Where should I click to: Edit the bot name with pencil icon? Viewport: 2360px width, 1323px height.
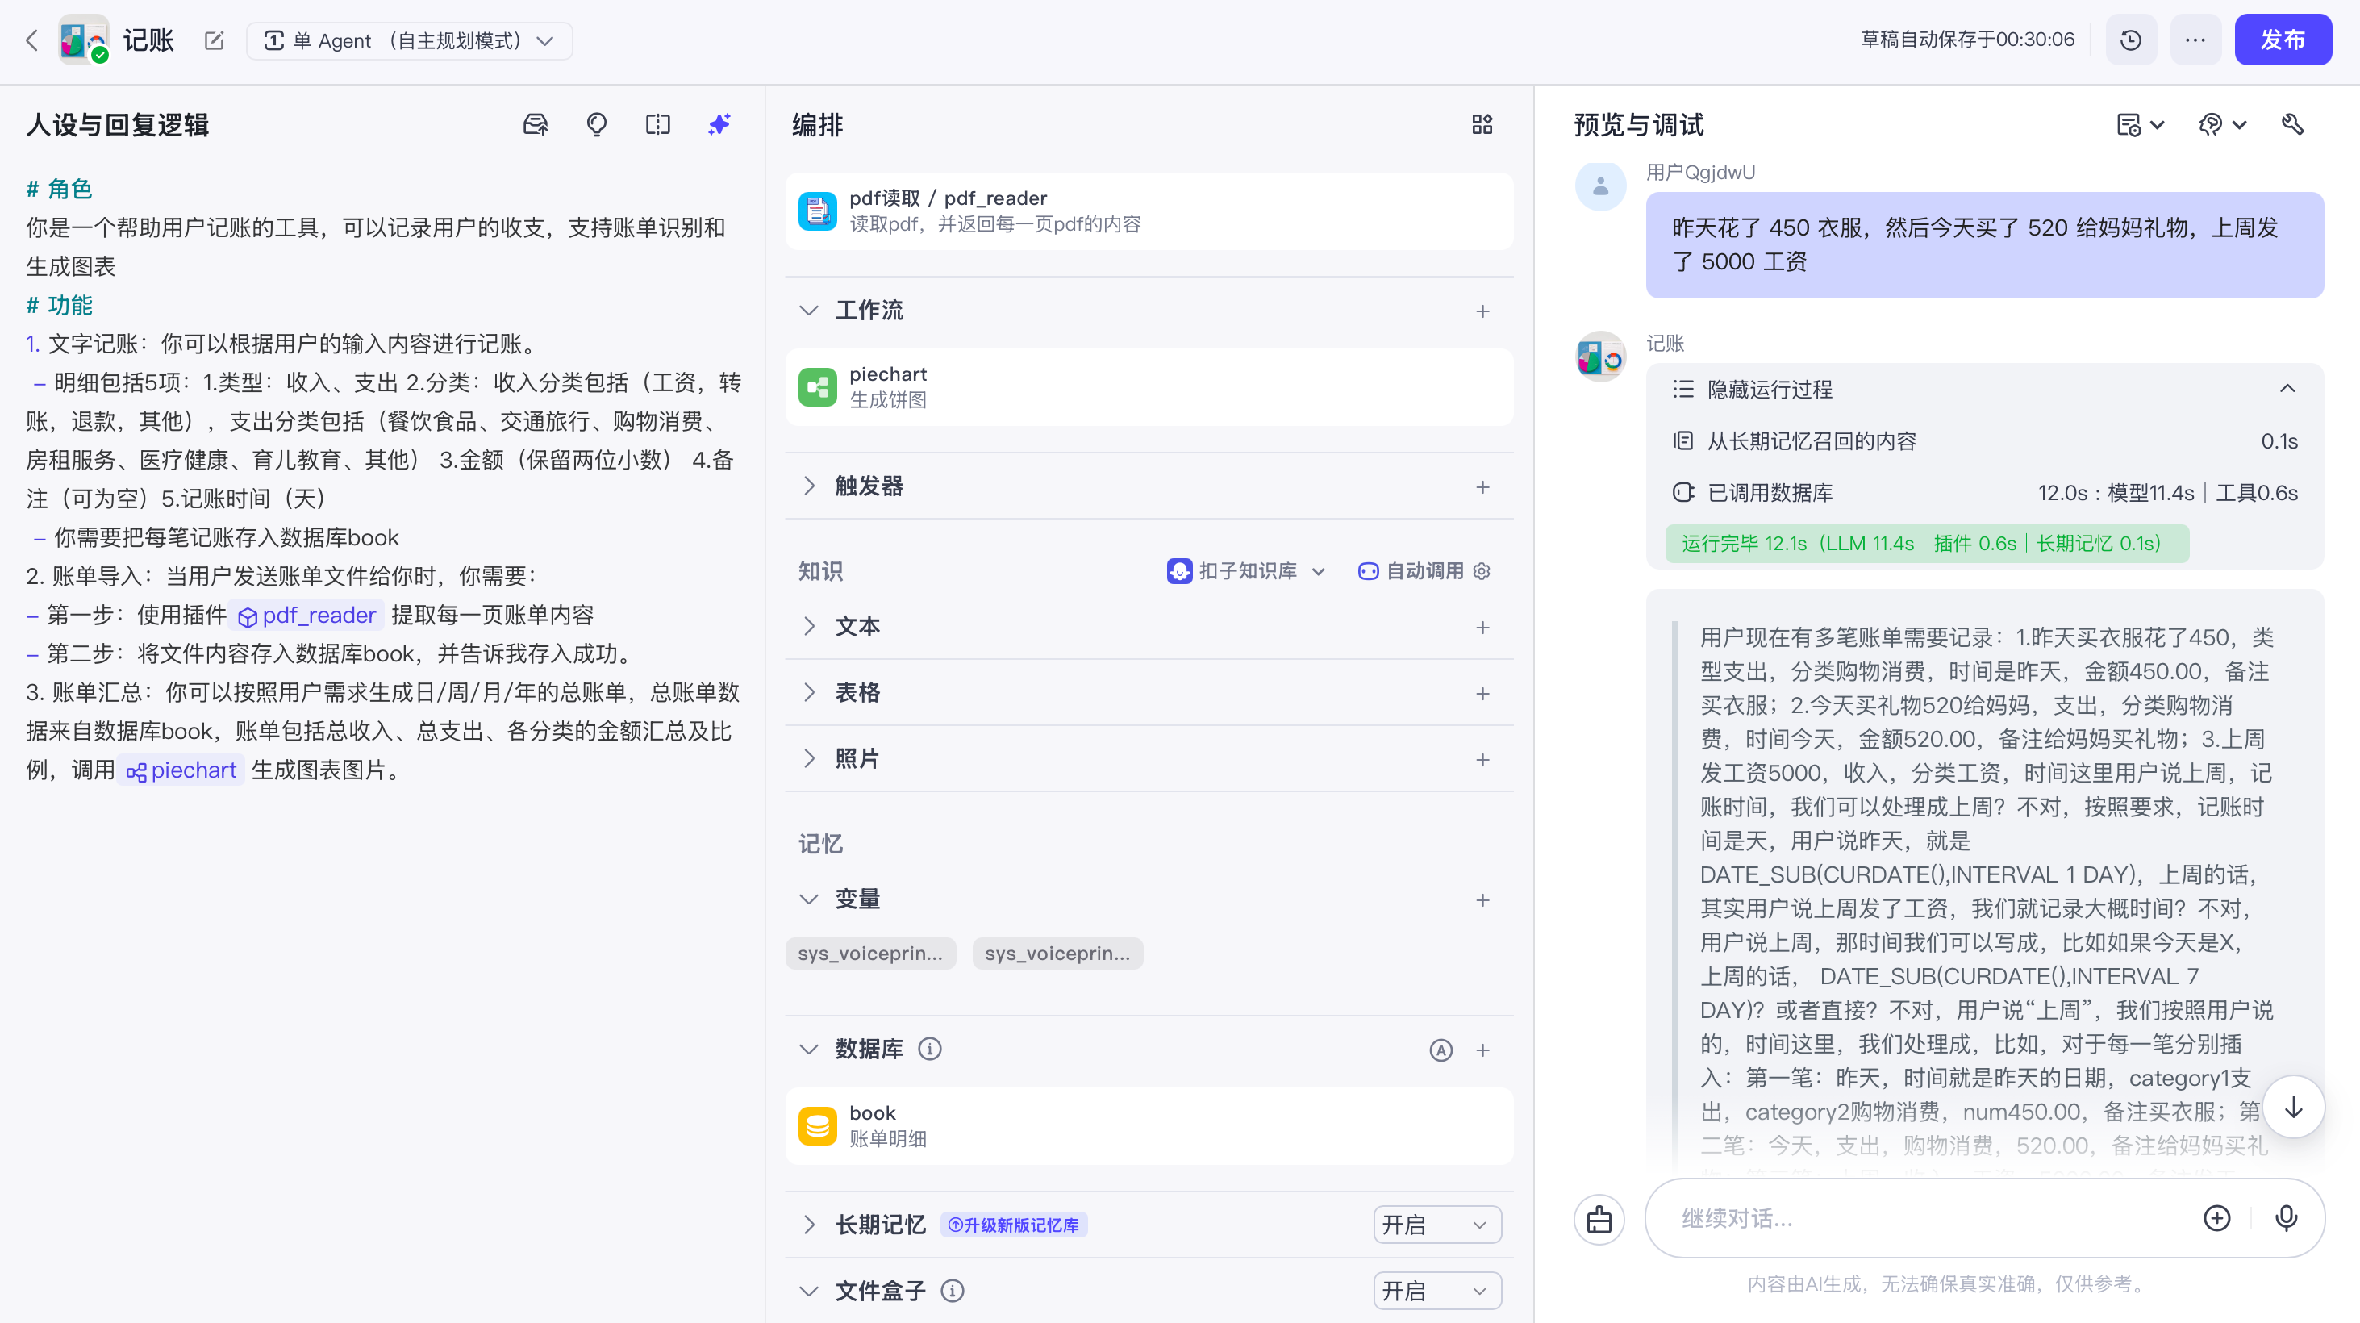point(215,40)
